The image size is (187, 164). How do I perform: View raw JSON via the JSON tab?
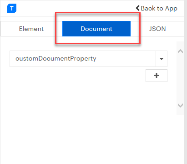coord(157,29)
